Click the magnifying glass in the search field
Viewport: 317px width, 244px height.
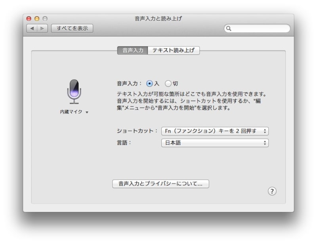[x=229, y=29]
